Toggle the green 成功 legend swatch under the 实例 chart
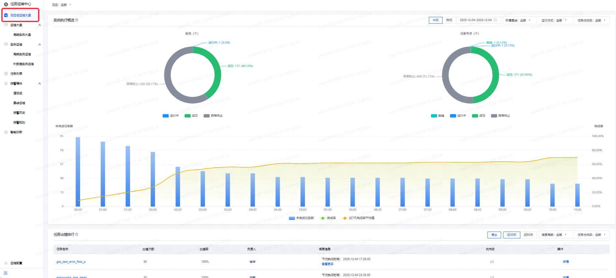 tap(187, 116)
